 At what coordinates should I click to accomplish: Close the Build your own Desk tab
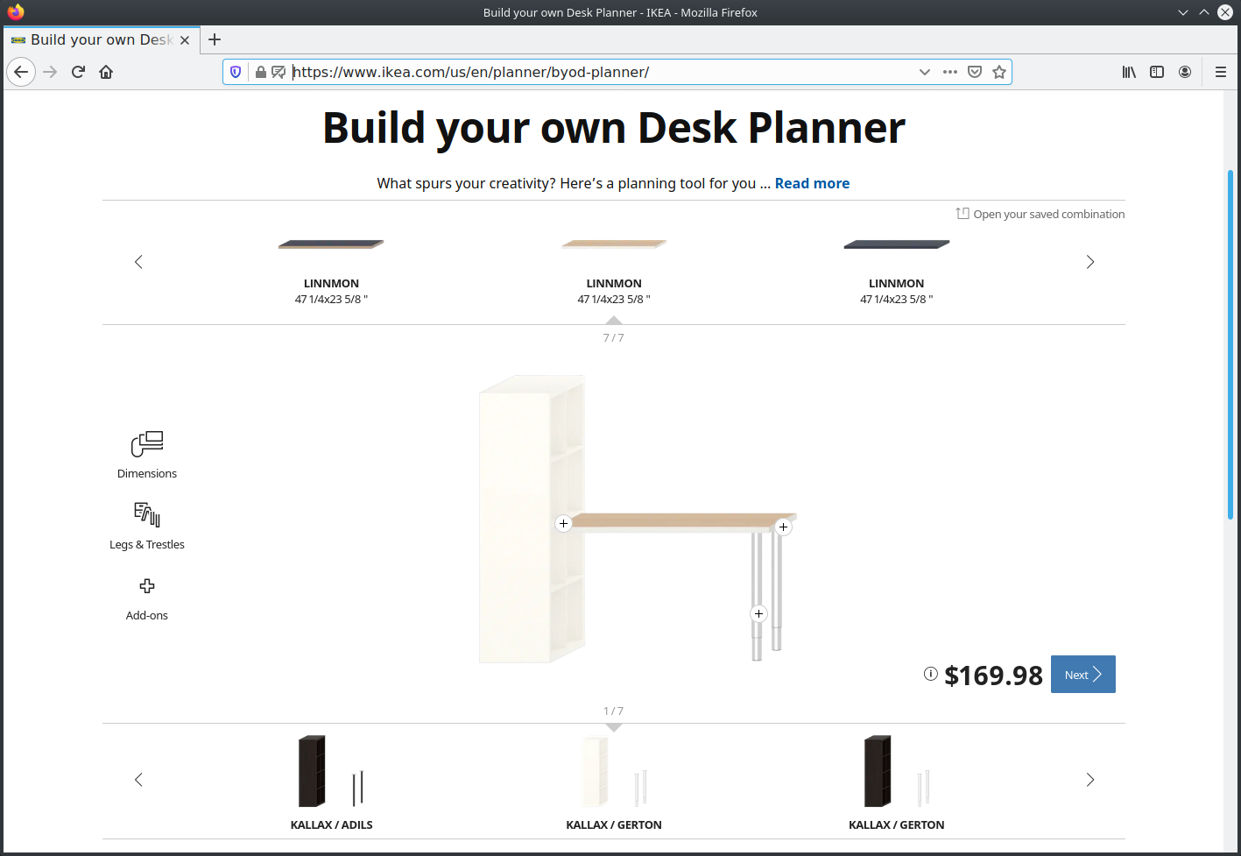185,40
